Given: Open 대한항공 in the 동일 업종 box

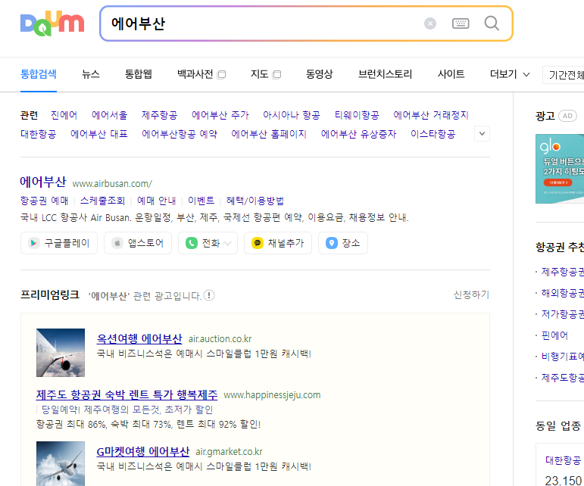Looking at the screenshot, I should coord(563,460).
